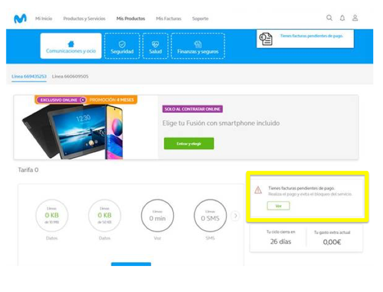Click the Movistar logo
Screen dimensions: 383x292
(x=20, y=18)
